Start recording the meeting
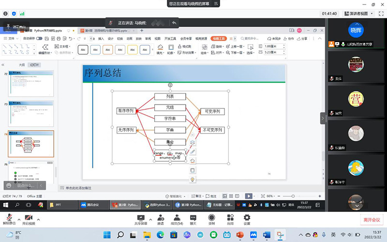The width and height of the screenshot is (387, 242). click(211, 220)
